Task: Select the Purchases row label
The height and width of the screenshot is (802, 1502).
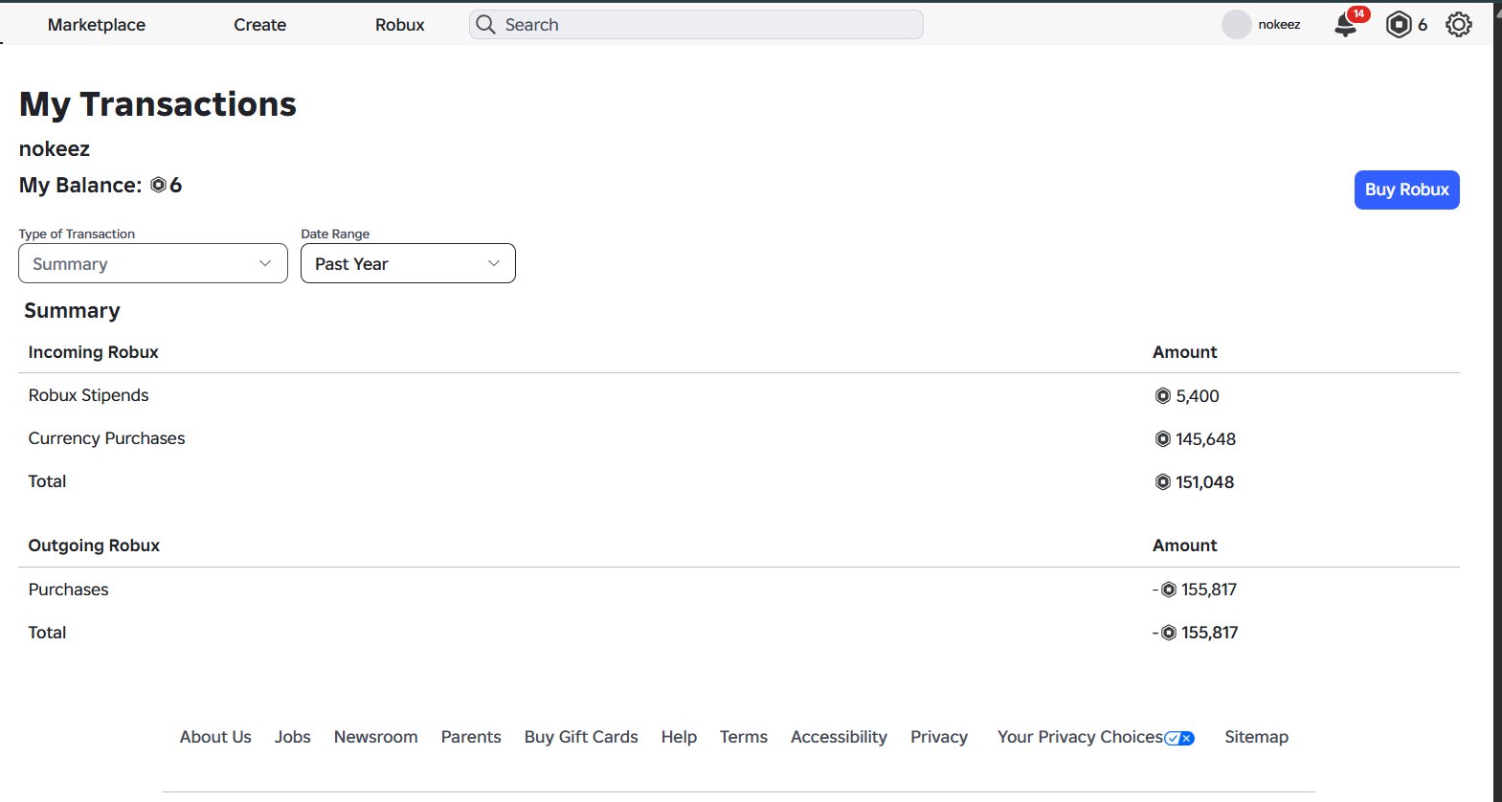Action: [x=69, y=590]
